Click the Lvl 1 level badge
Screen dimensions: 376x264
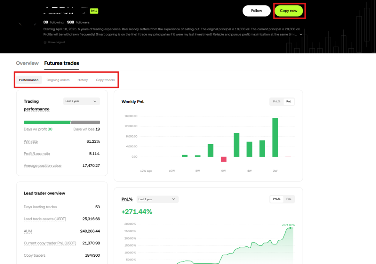pos(94,11)
